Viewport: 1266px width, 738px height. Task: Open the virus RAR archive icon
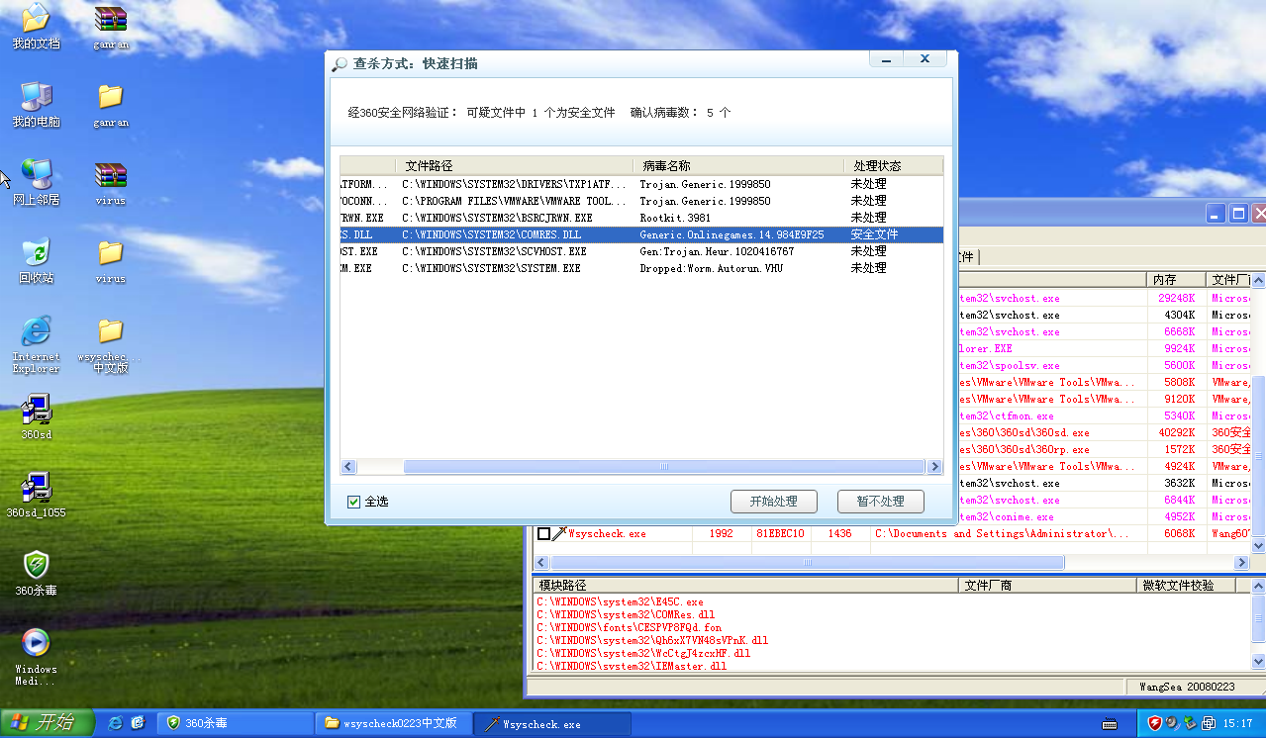tap(110, 182)
